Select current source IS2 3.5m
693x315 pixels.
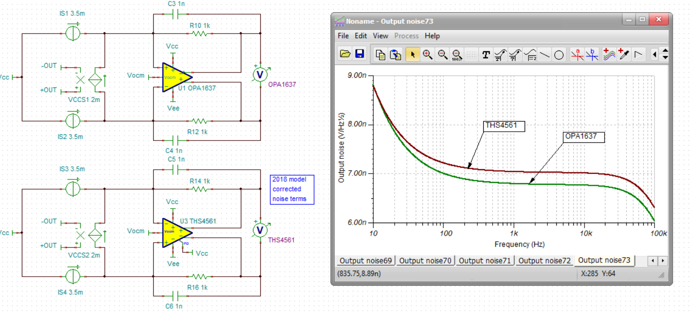coord(73,121)
